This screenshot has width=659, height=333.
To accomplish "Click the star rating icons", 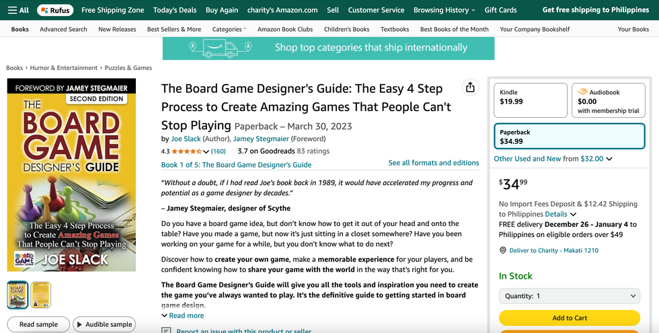I will [186, 151].
